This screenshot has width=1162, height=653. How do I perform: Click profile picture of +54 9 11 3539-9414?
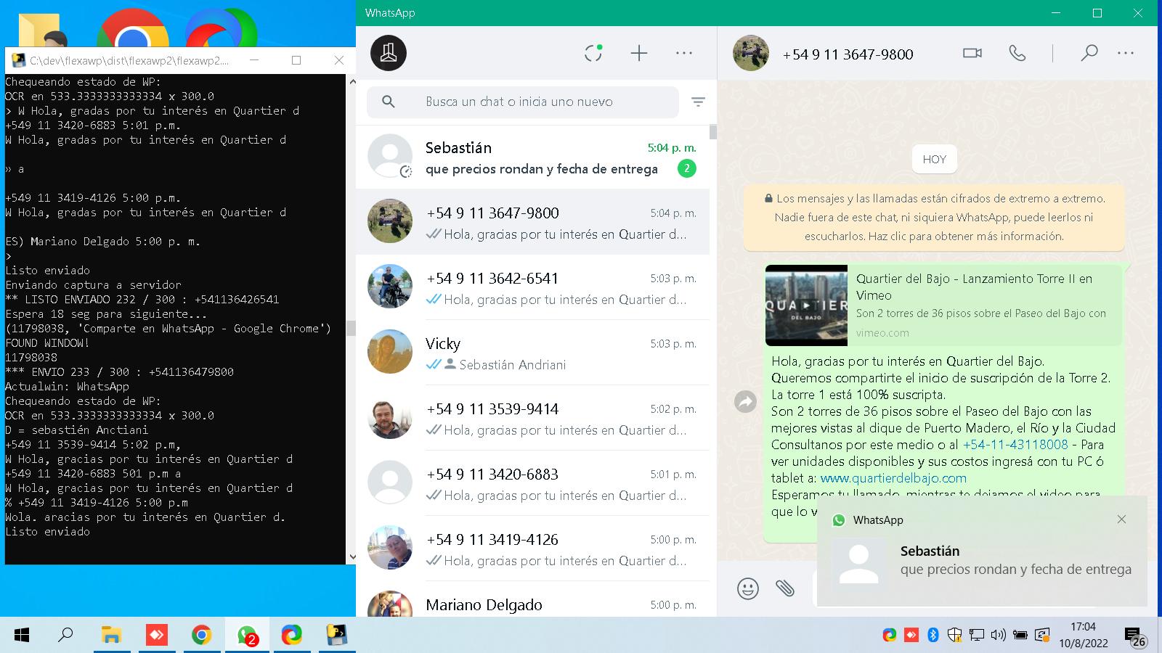390,416
